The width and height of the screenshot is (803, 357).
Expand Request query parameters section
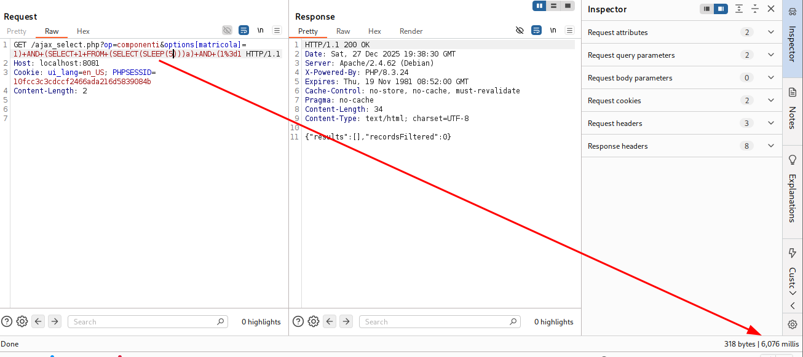[681, 55]
